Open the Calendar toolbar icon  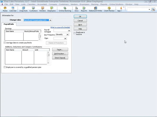13,9
